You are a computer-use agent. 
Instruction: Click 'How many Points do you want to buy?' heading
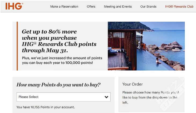click(x=59, y=85)
